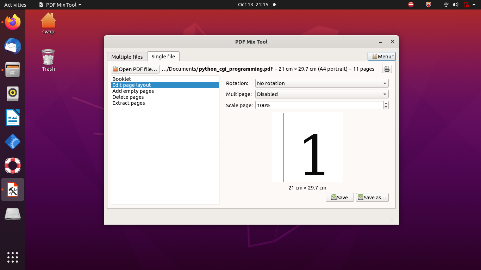Open Rhythmbox music player in the dock
Viewport: 481px width, 270px height.
coord(13,94)
